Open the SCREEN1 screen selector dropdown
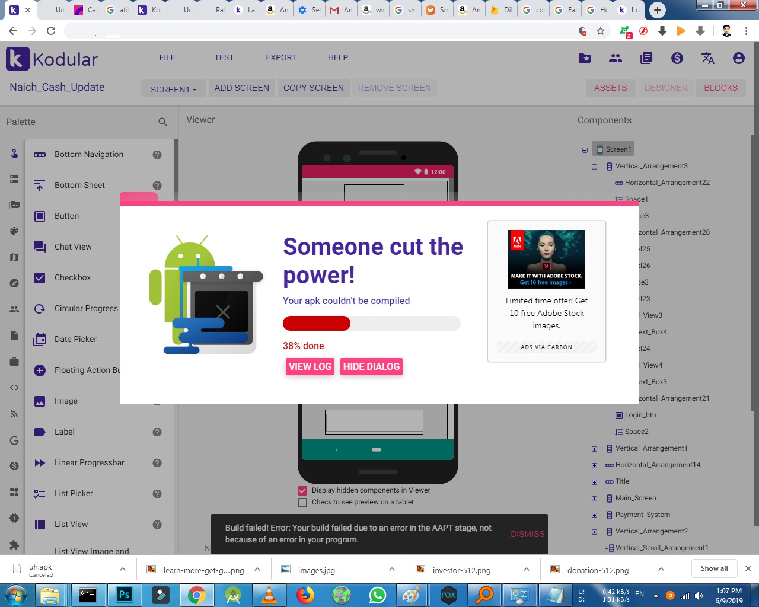 point(173,89)
